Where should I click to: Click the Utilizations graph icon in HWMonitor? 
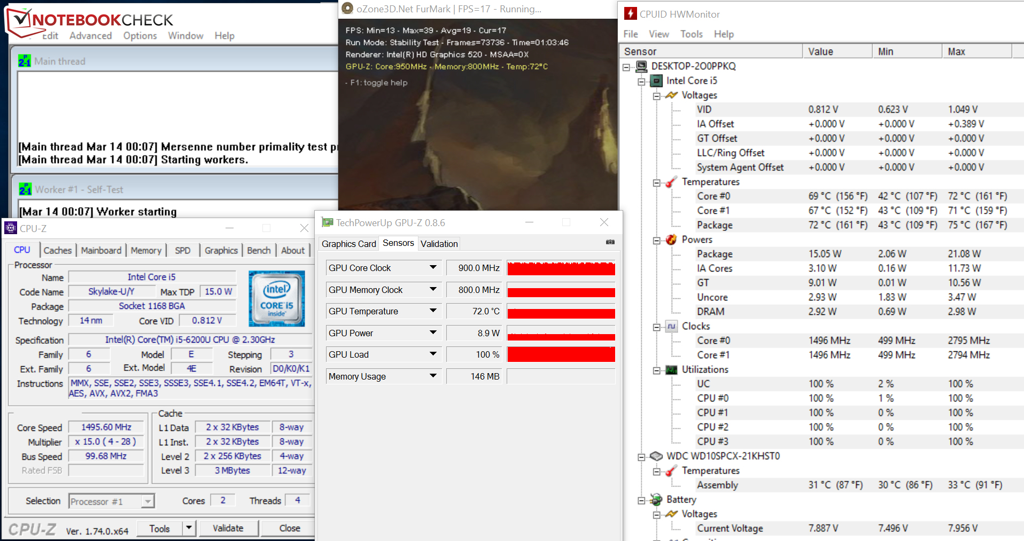tap(671, 369)
